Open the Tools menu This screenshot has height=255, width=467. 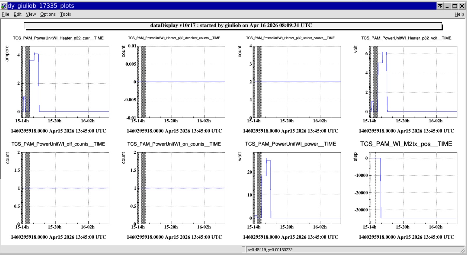pyautogui.click(x=65, y=14)
